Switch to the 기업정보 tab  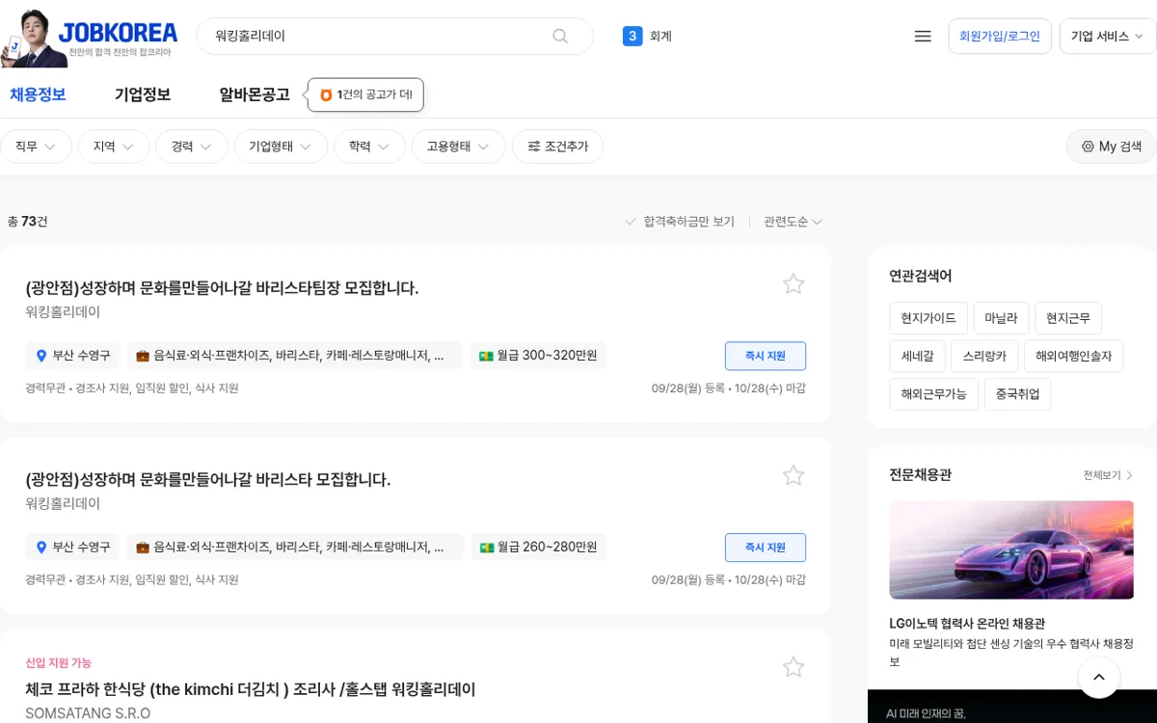click(x=143, y=94)
